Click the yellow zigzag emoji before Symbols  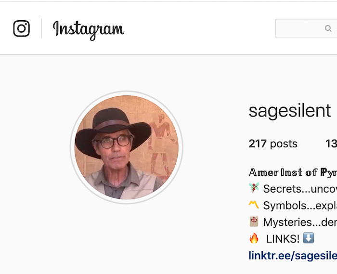(x=254, y=205)
